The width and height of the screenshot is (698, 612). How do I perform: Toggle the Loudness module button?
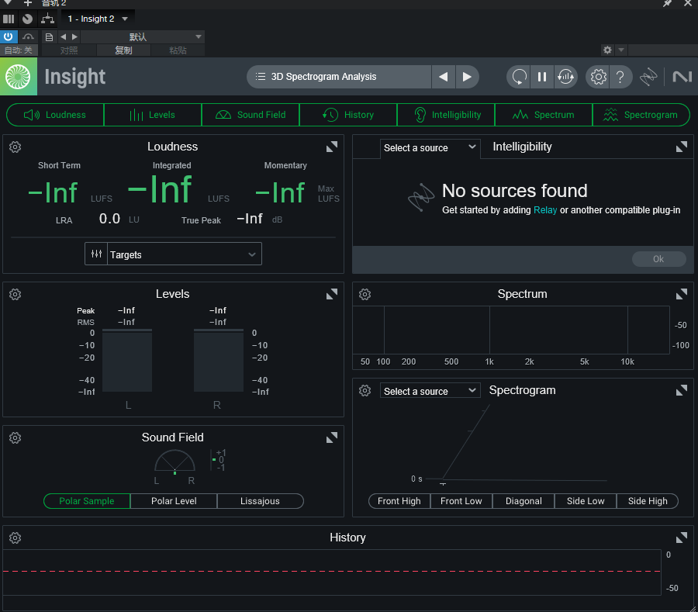click(55, 115)
